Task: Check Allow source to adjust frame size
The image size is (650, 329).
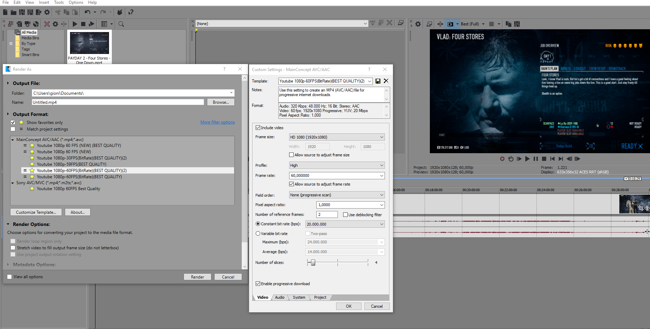Action: tap(291, 155)
